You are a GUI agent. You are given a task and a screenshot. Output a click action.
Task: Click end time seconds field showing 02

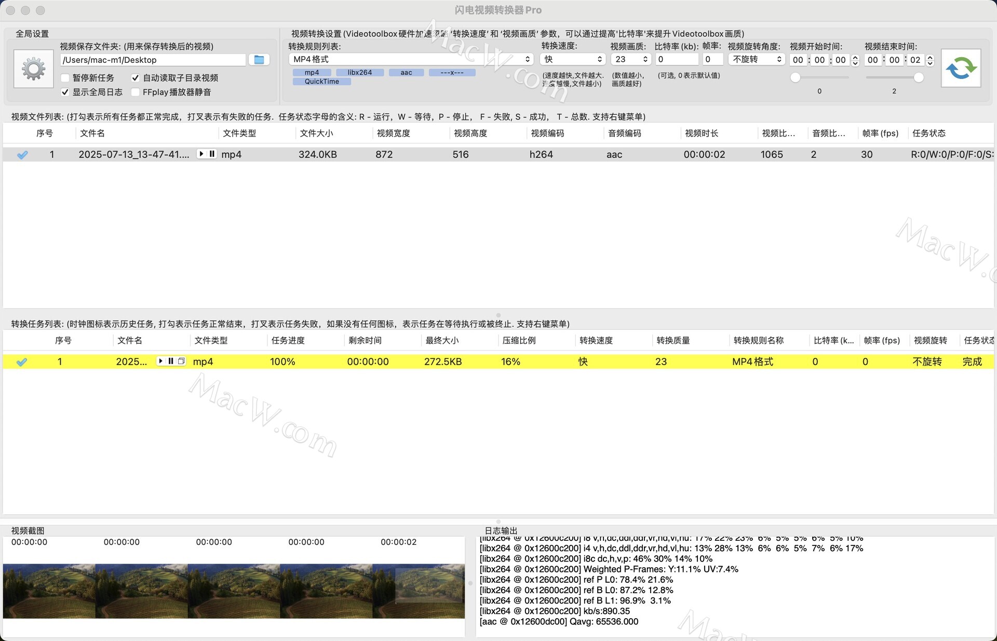pos(915,60)
